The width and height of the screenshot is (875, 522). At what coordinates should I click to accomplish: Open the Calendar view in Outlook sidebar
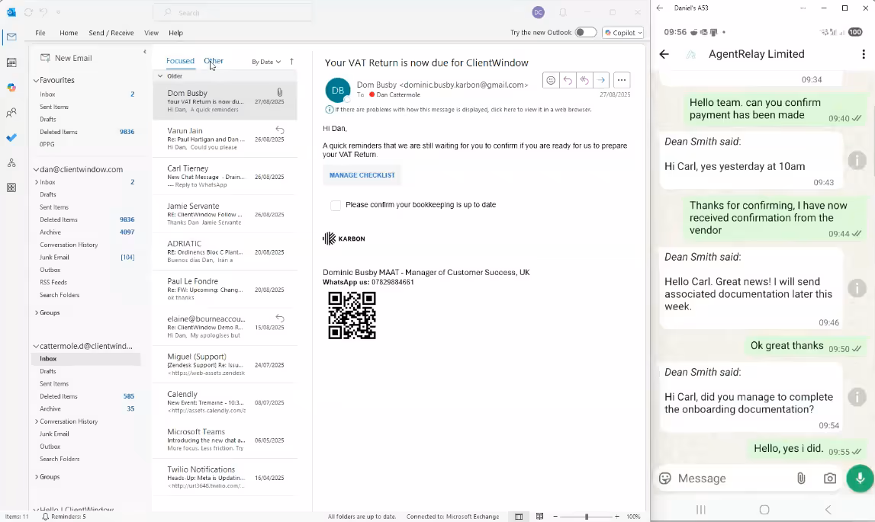11,62
